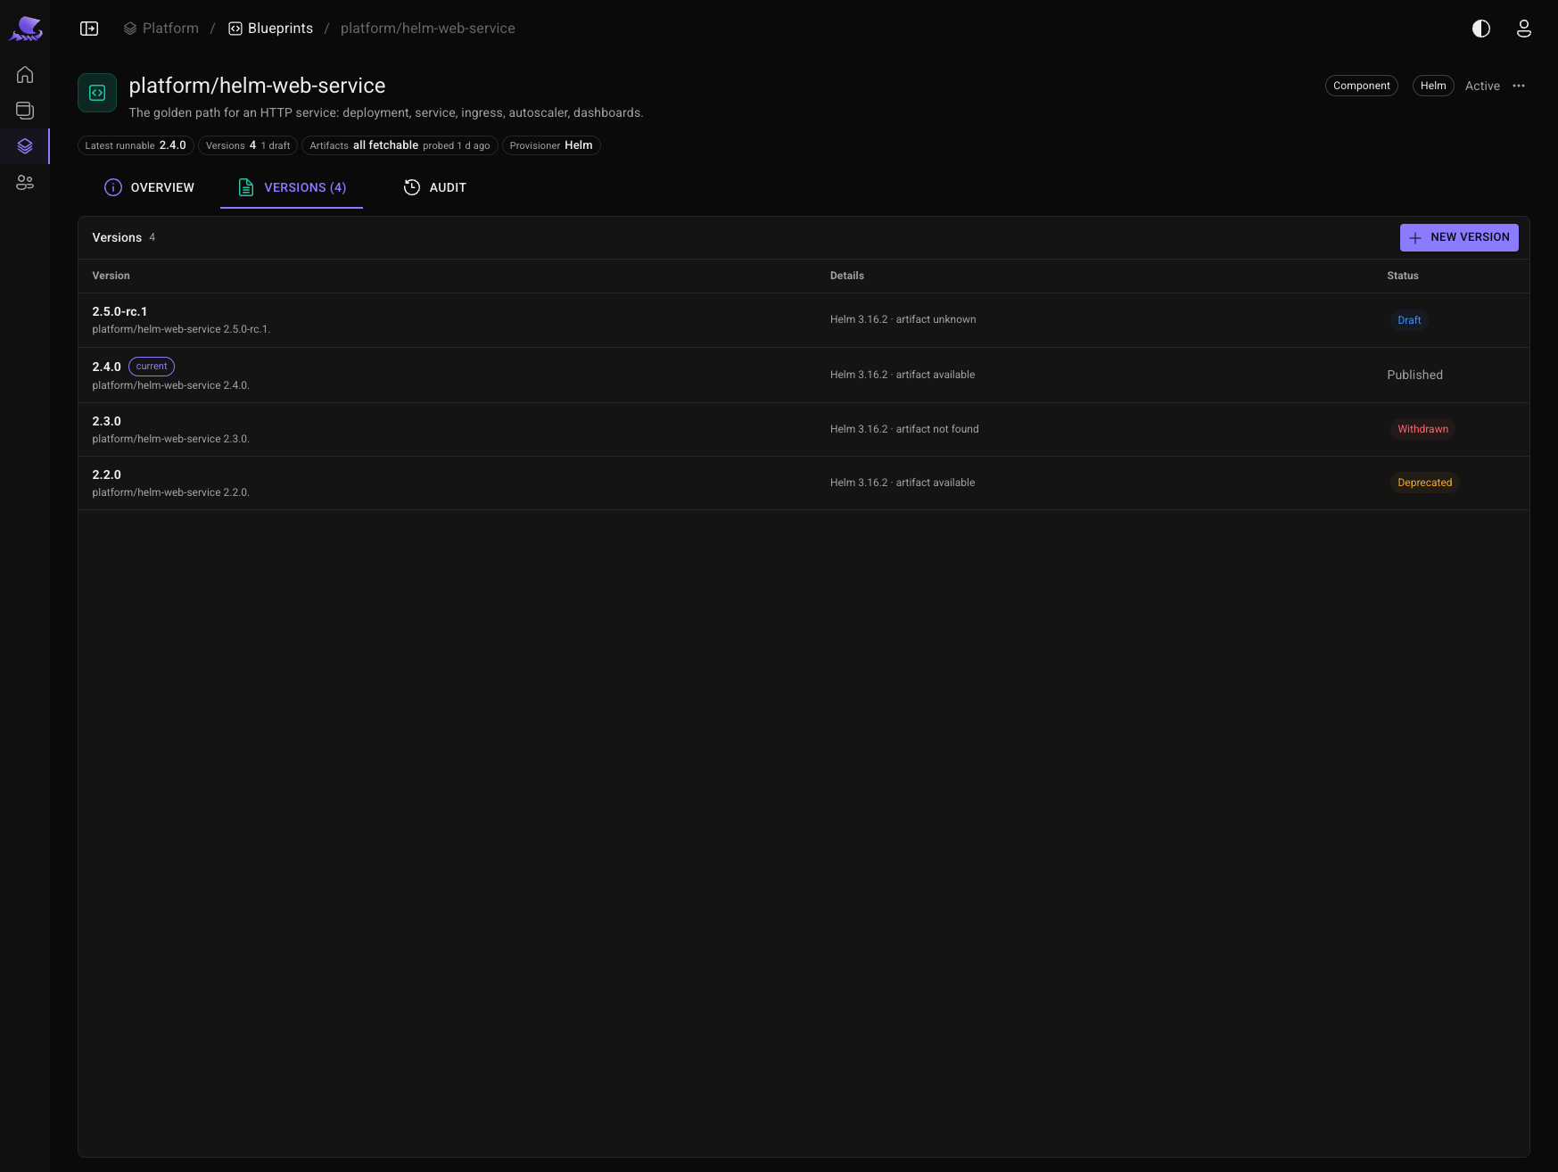Click the Deprecated status badge
Screen dimensions: 1558x1172
pos(1424,483)
